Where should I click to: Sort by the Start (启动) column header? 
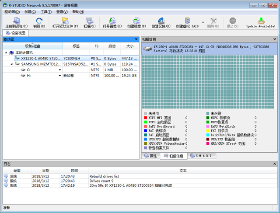[x=112, y=46]
